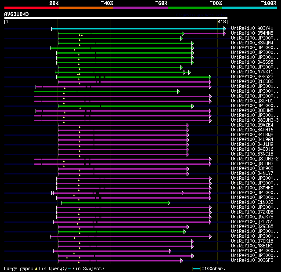Image resolution: width=281 pixels, height=272 pixels.
Task: Select the UniRef100_Q7Q751 label
Action: click(252, 222)
